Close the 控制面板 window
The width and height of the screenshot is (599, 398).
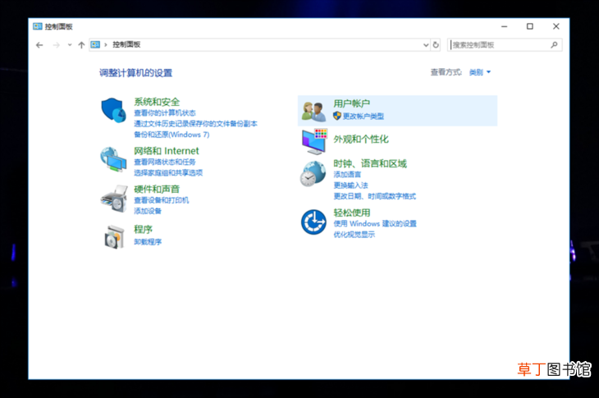(x=556, y=26)
